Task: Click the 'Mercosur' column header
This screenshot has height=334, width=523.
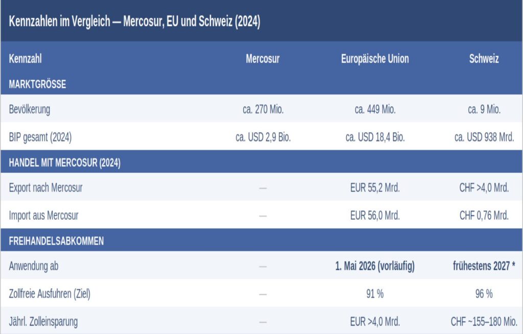Action: 263,59
